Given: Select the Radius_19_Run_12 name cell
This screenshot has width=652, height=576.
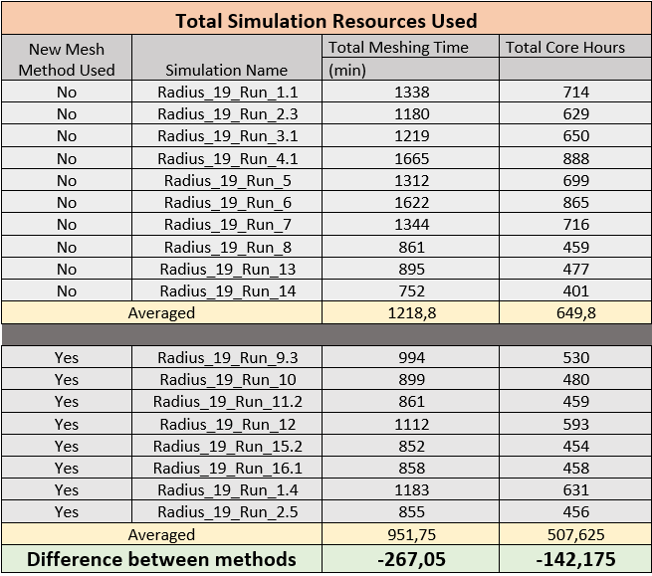Looking at the screenshot, I should pyautogui.click(x=227, y=424).
